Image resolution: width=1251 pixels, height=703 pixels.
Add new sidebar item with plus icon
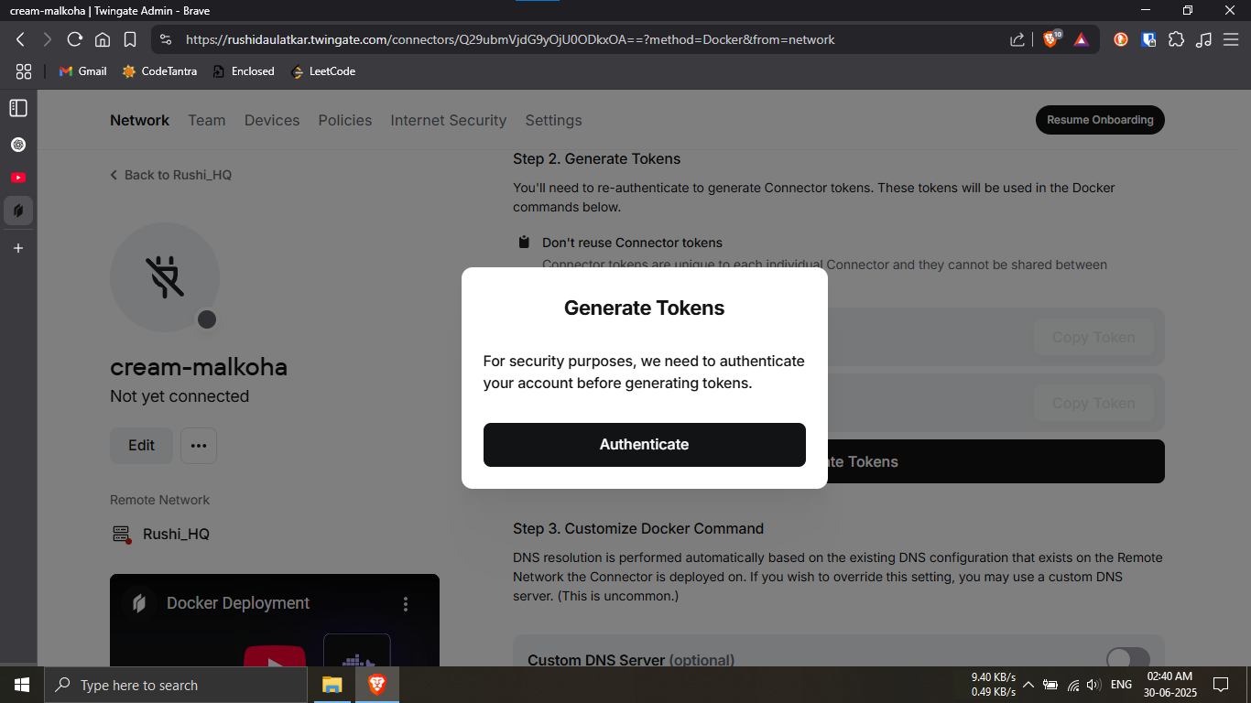18,248
